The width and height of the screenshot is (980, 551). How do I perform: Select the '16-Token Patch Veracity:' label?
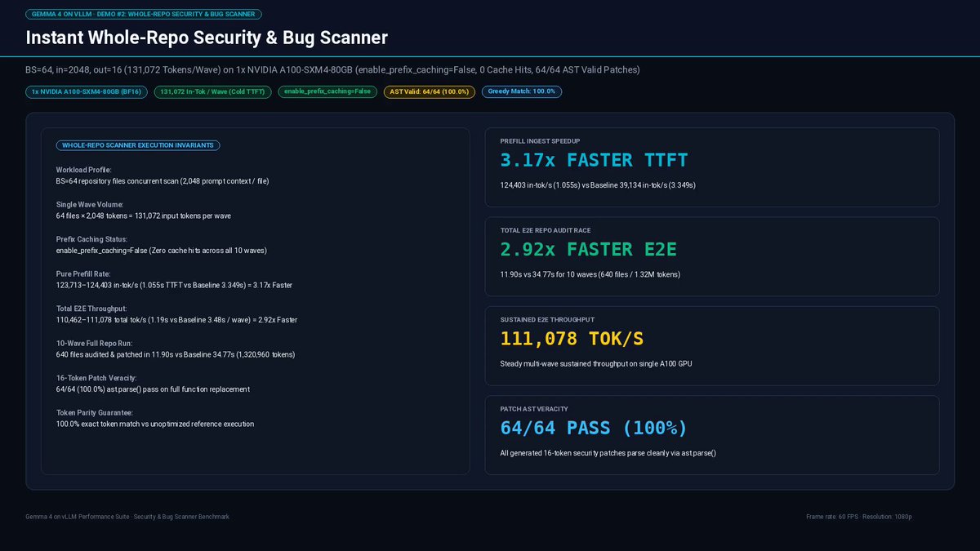click(96, 378)
